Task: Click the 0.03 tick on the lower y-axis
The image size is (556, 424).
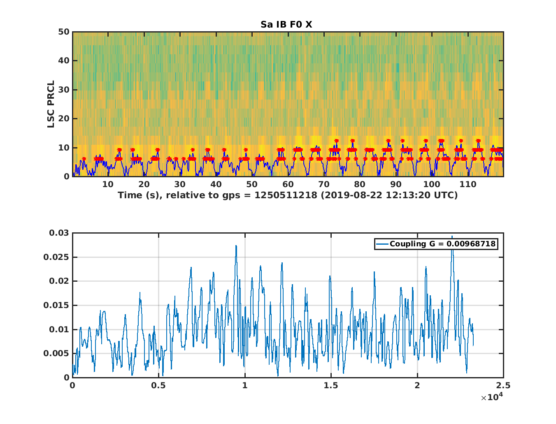Action: [x=59, y=233]
